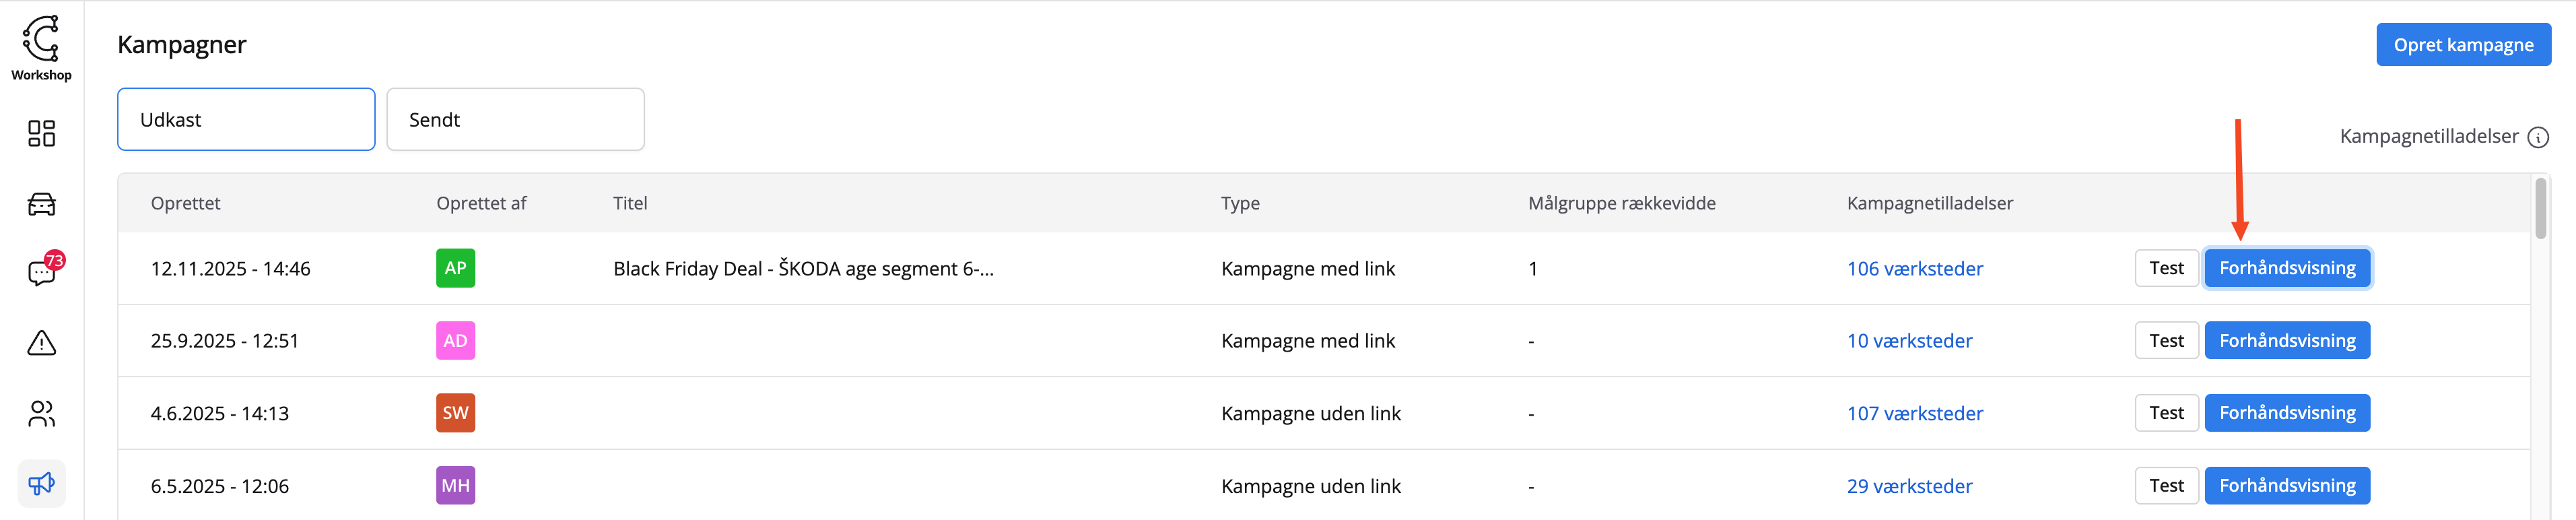
Task: Click the AP creator avatar badge
Action: point(455,268)
